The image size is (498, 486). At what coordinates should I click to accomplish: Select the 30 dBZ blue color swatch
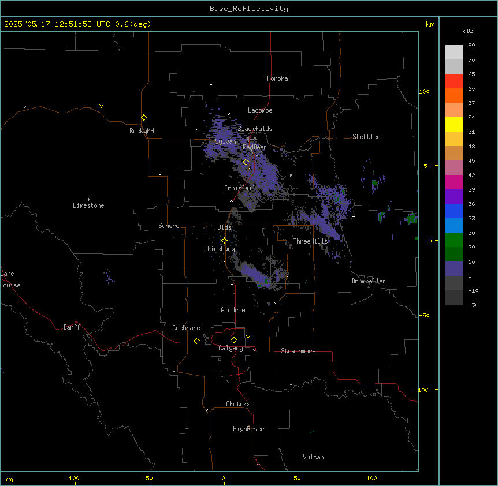[x=454, y=225]
